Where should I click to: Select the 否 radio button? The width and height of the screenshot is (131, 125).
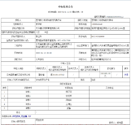(x=45, y=32)
